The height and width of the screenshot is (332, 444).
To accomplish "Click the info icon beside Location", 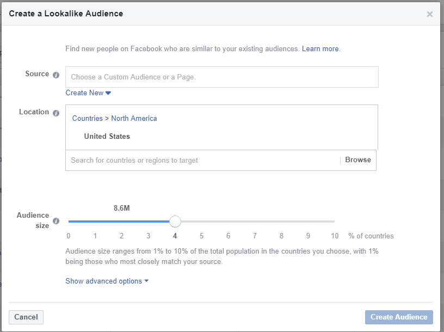I will click(56, 113).
